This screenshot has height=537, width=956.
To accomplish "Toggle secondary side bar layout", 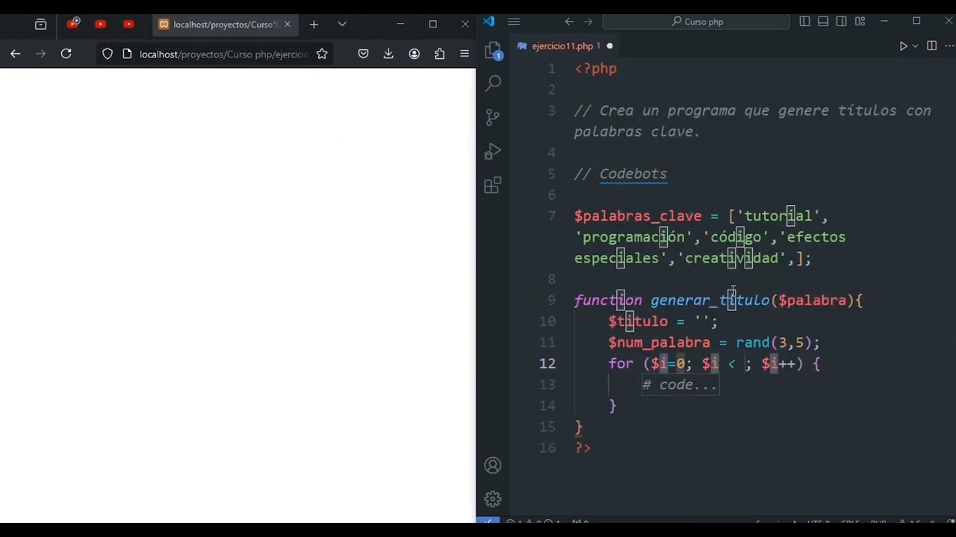I will click(842, 22).
